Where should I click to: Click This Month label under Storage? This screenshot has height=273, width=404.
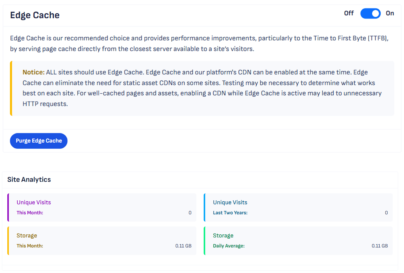[30, 246]
